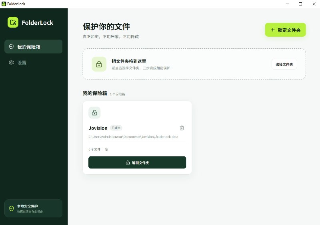Click the plus icon on 锁定文件夹 button

[x=273, y=30]
